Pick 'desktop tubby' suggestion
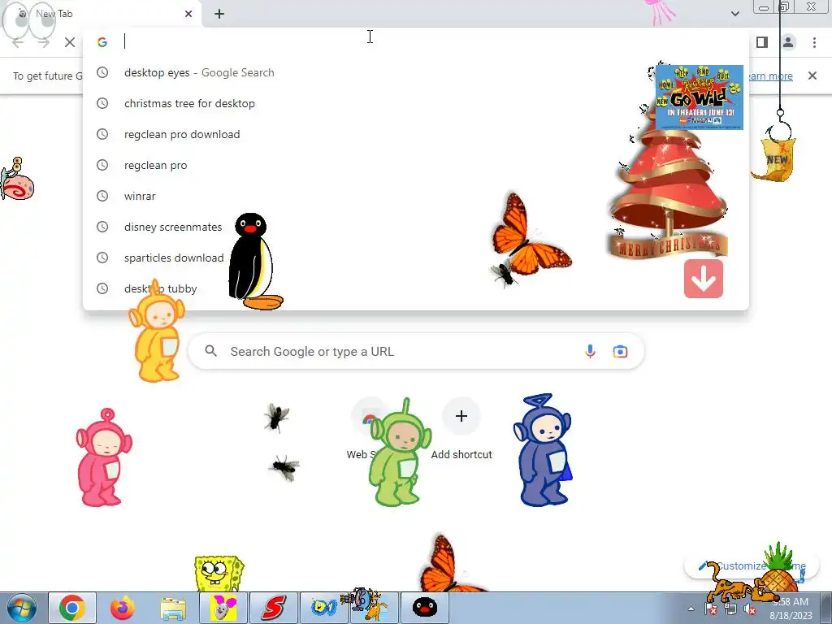The height and width of the screenshot is (624, 832). coord(416,288)
